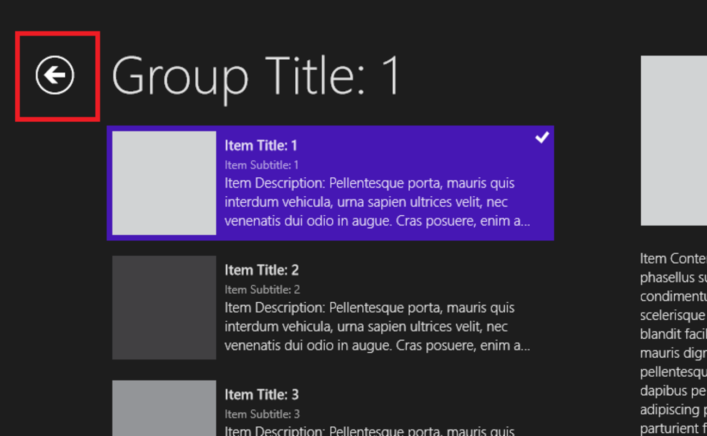Image resolution: width=707 pixels, height=436 pixels.
Task: Click the Item Subtitle: 1 label
Action: [x=262, y=165]
